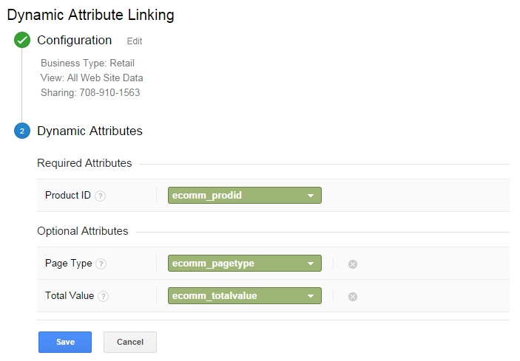Click the Required Attributes section header
This screenshot has width=520, height=361.
(x=84, y=163)
